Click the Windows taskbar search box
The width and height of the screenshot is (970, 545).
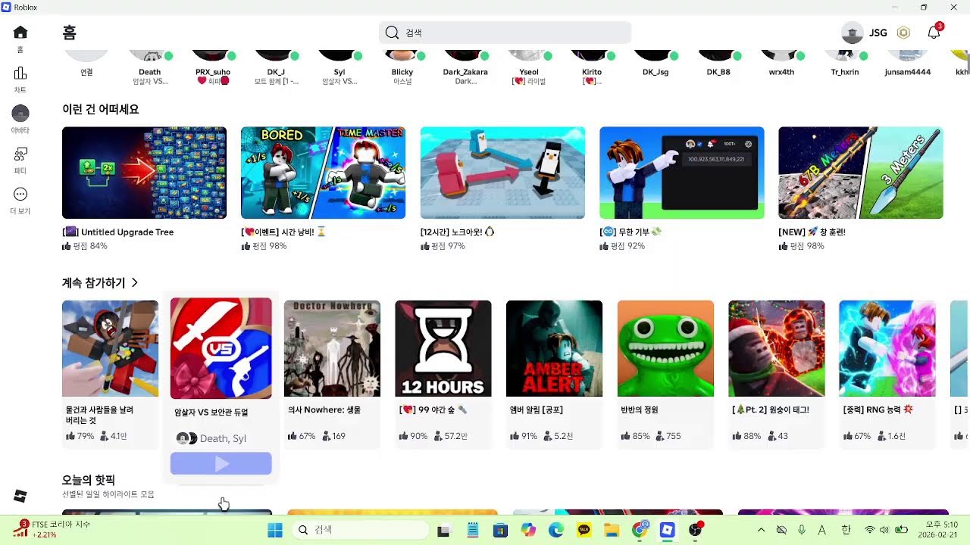[x=359, y=530]
